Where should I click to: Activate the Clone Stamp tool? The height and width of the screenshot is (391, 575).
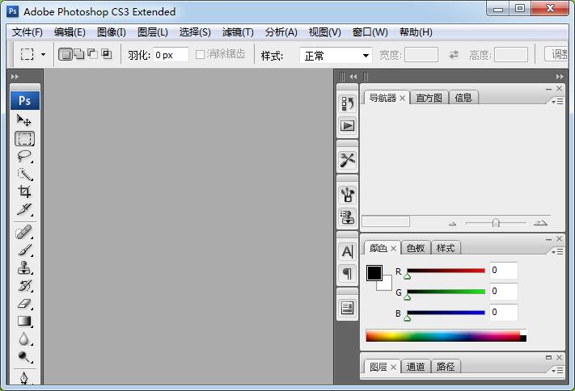tap(24, 267)
